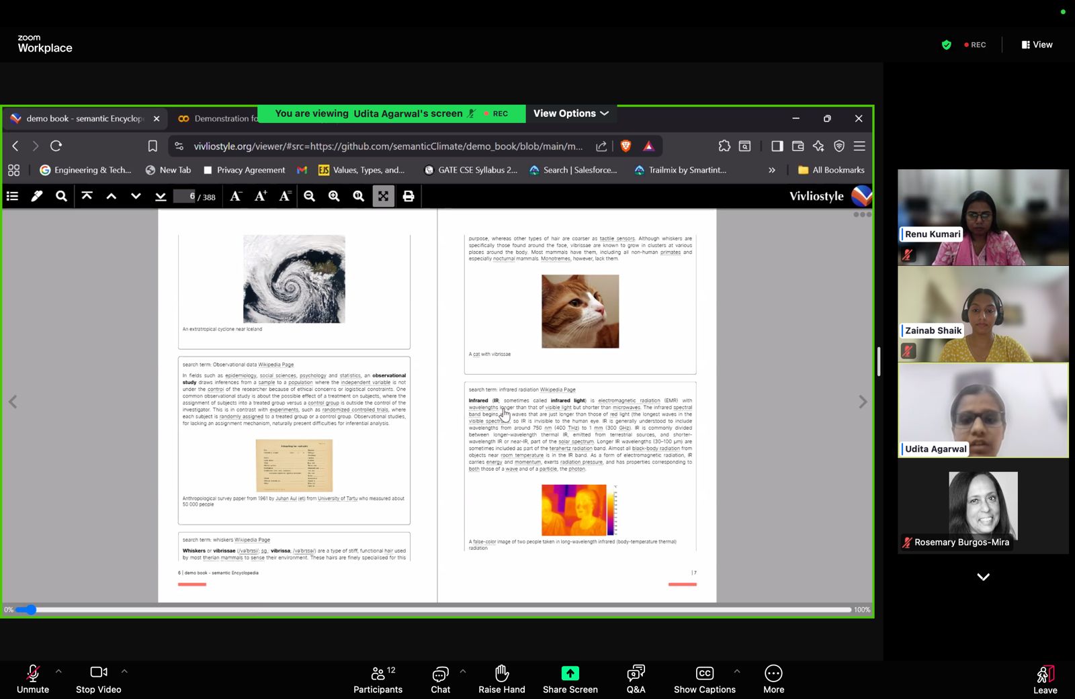
Task: Click the Udita Agarwal name label
Action: [935, 449]
